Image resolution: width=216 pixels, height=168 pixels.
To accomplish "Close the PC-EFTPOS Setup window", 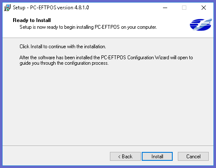I will click(204, 8).
